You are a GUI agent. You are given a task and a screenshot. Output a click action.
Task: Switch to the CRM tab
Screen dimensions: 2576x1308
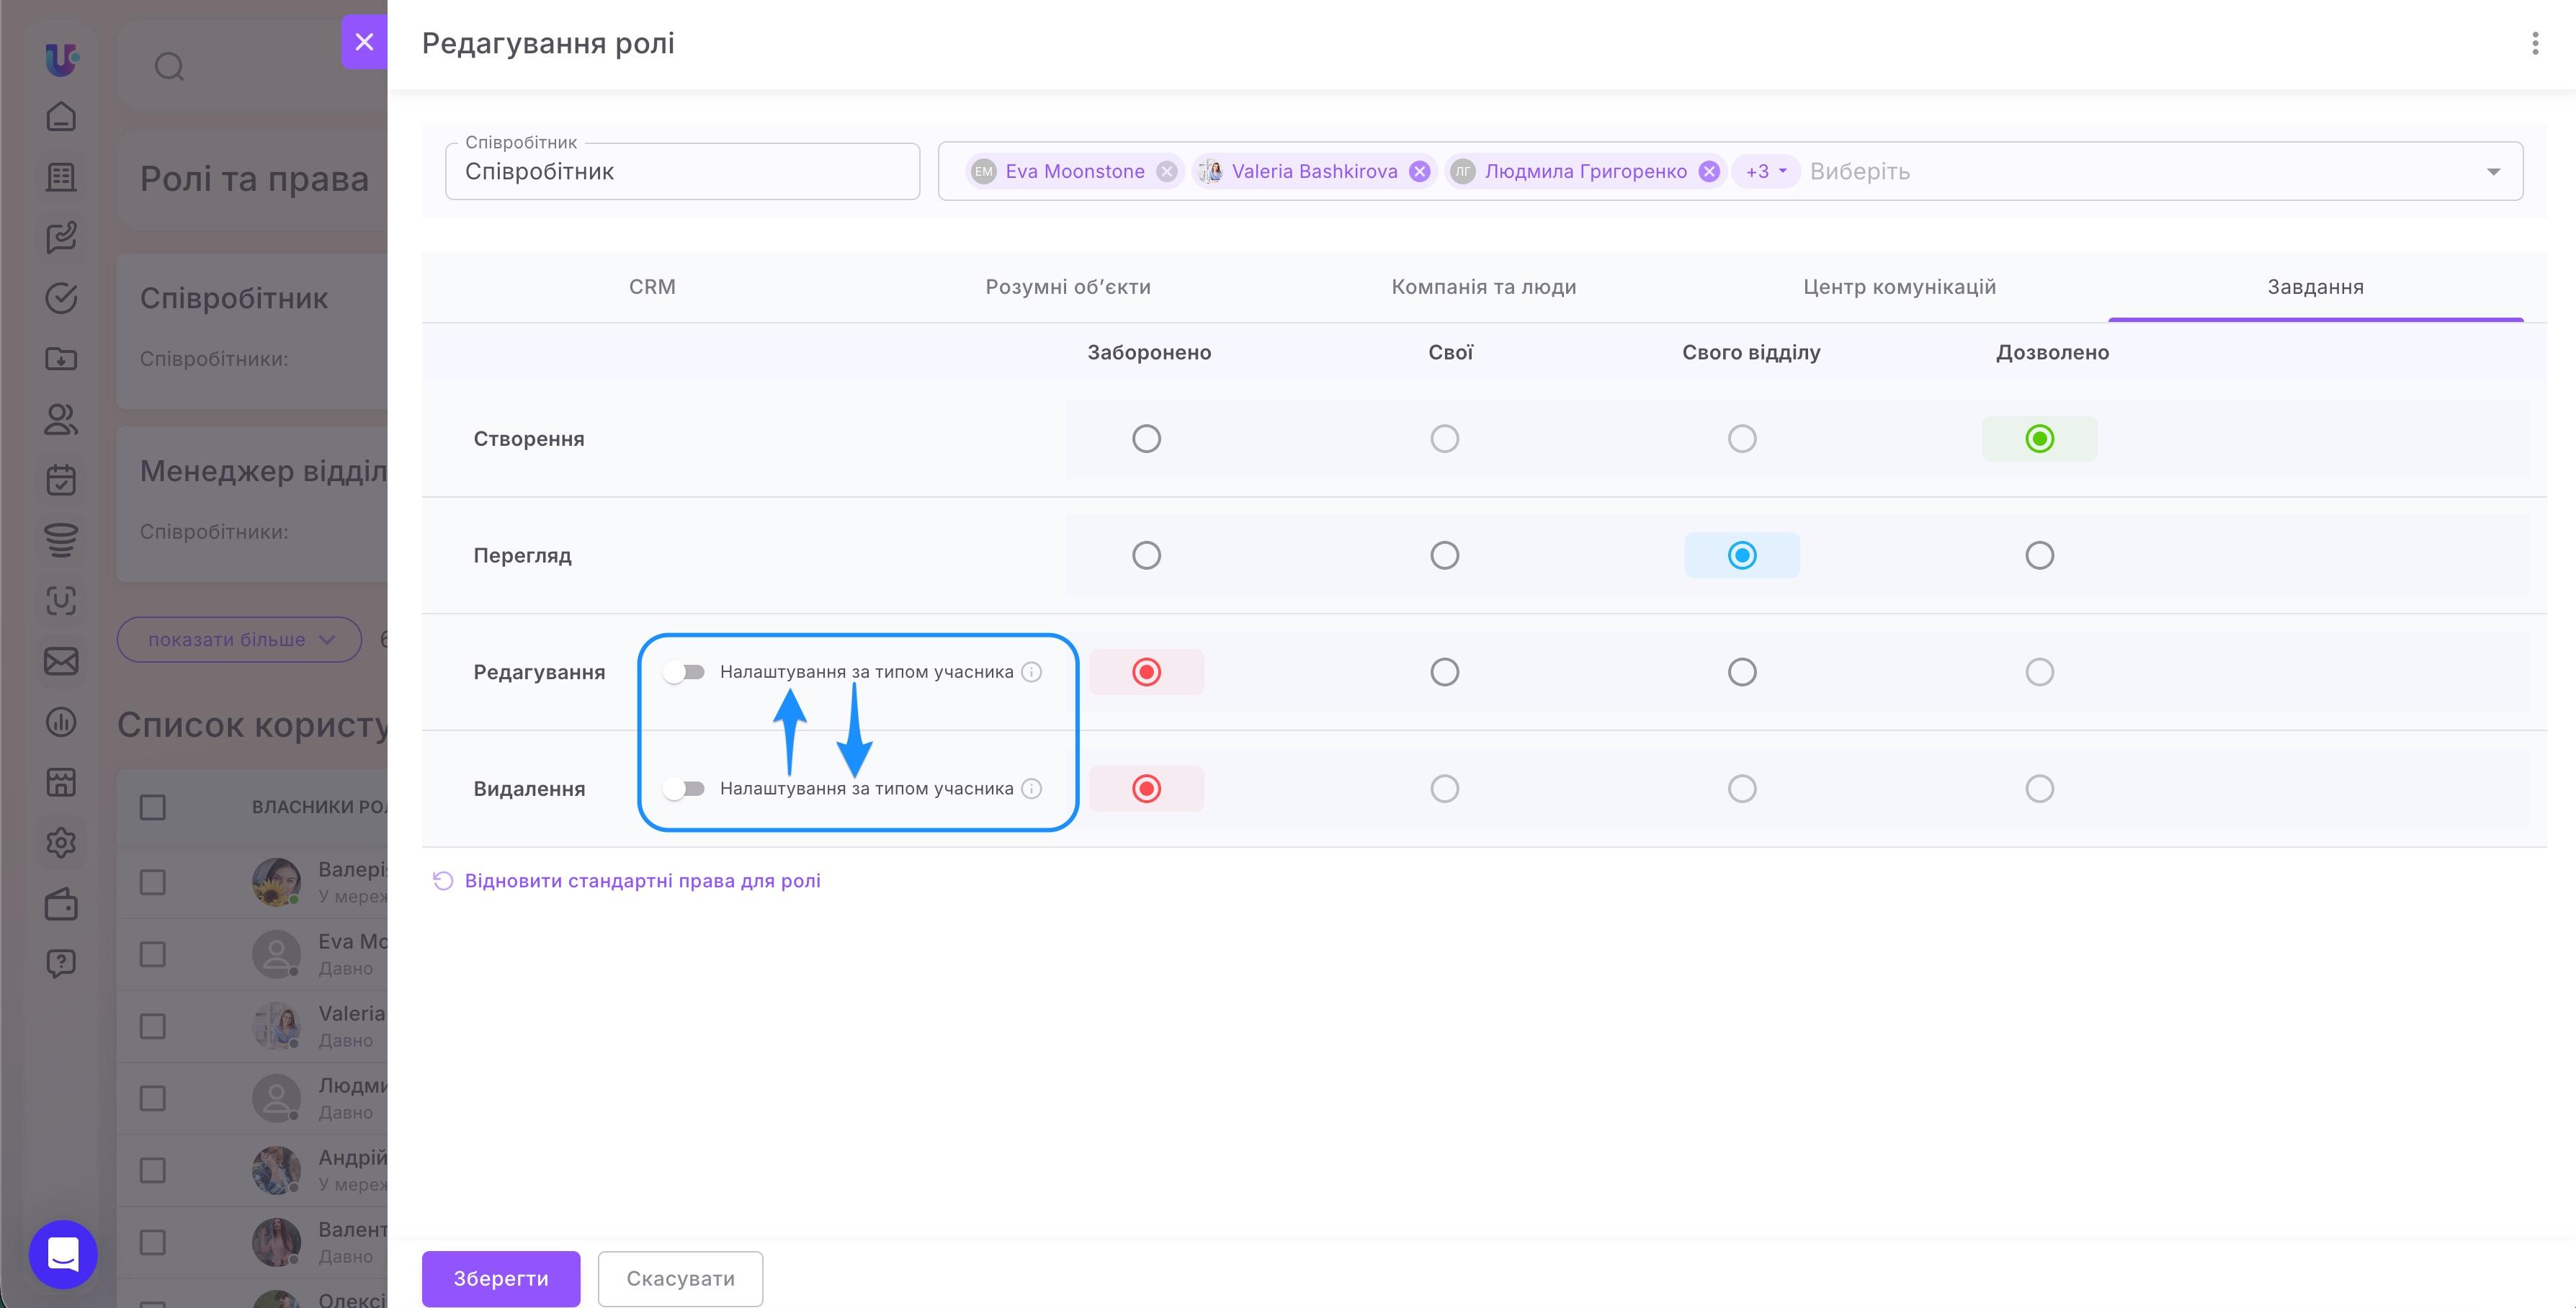pyautogui.click(x=652, y=287)
